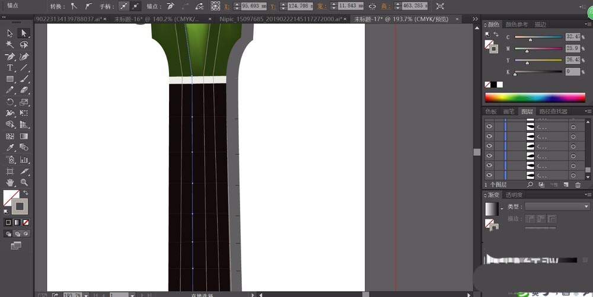Enable show handles for multiple anchors
593x297 pixels.
[x=123, y=6]
